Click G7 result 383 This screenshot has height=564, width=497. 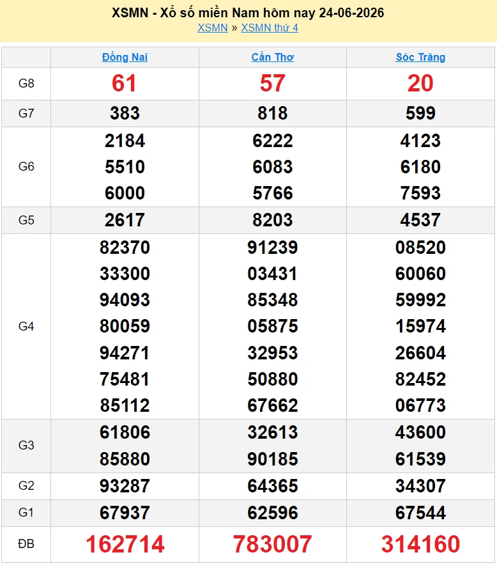[125, 113]
